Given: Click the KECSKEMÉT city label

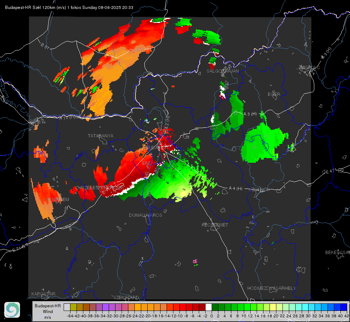Looking at the screenshot, I should click(x=215, y=225).
